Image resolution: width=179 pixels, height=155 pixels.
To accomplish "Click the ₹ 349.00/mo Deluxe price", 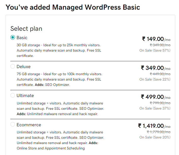I will [x=156, y=68].
